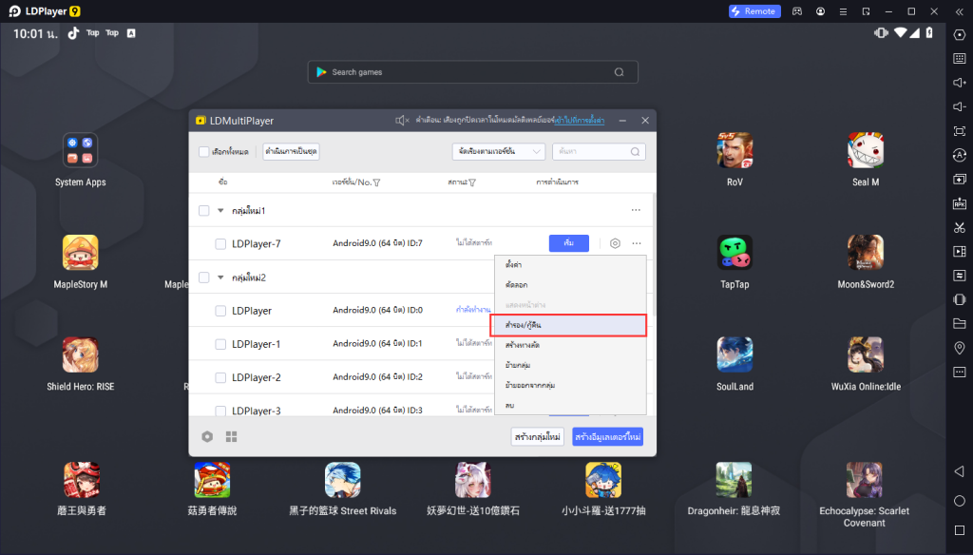Choose ลบ delete in the context menu
The height and width of the screenshot is (555, 973).
(x=569, y=405)
